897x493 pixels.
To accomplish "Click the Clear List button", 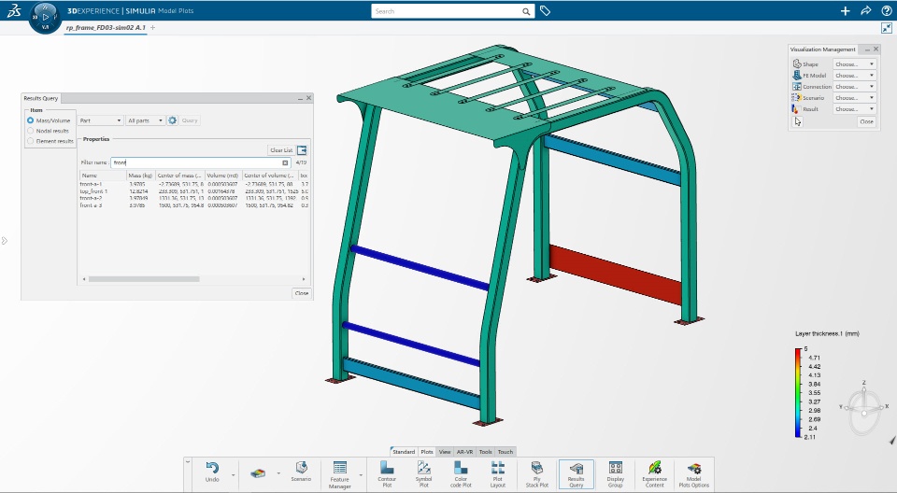I will pyautogui.click(x=281, y=150).
